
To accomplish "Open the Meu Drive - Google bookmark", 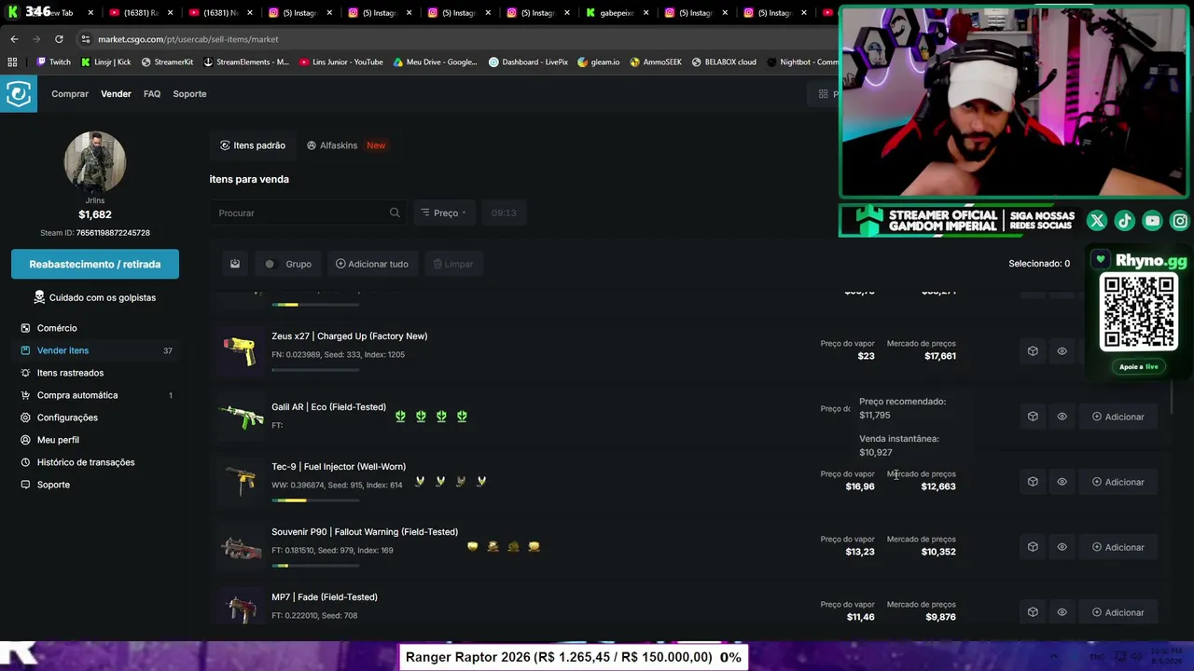I will (x=436, y=62).
